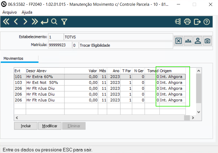Click the printer icon
The image size is (218, 153).
point(187,21)
